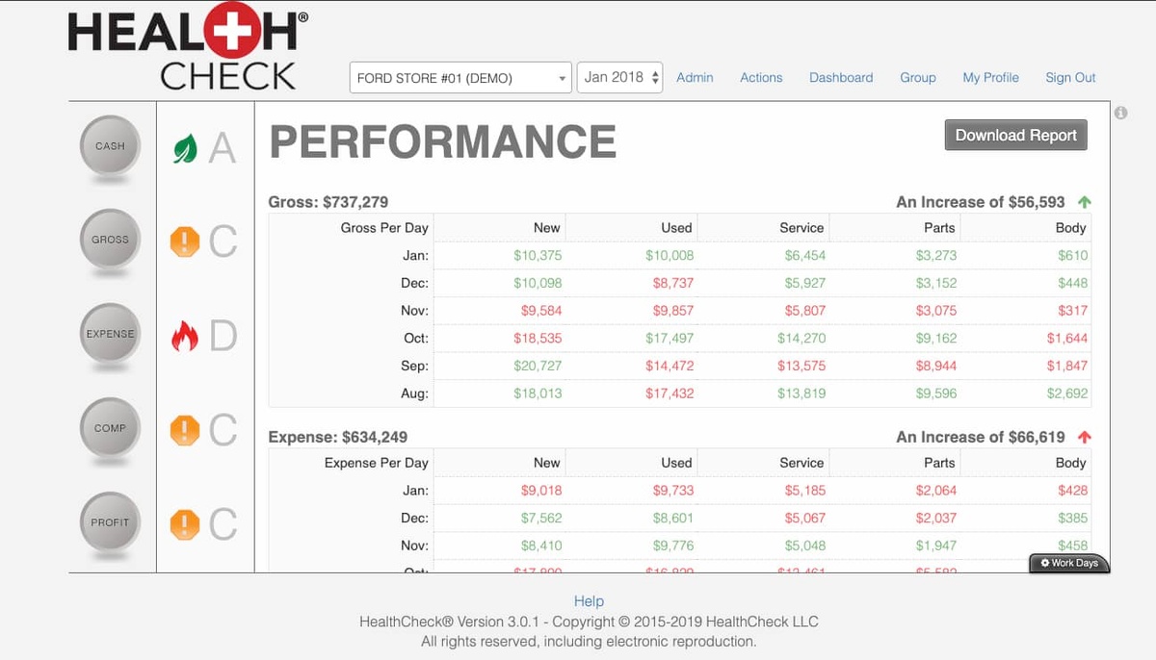
Task: Click the green leaf Cash status icon
Action: tap(184, 148)
